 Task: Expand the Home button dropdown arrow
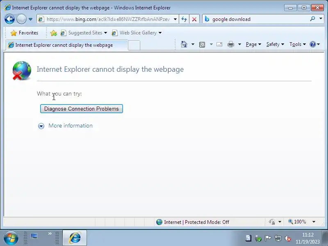193,44
